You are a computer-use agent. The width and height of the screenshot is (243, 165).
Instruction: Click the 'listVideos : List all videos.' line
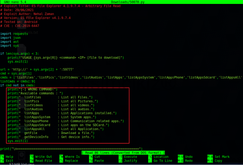51,105
